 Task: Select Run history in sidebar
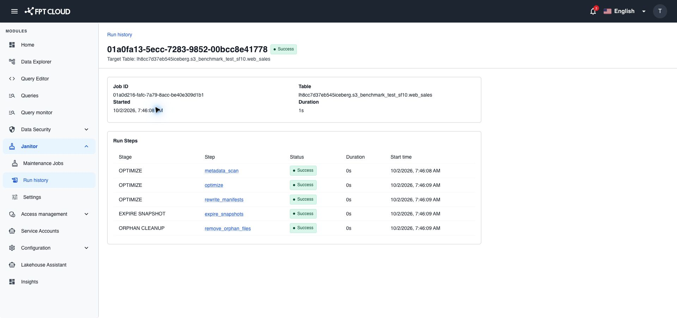(49, 180)
